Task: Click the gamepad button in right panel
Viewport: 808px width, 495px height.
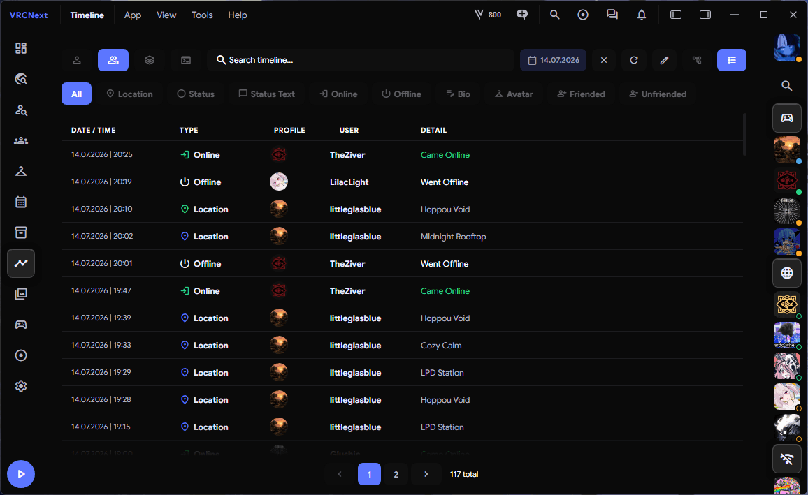Action: [786, 119]
